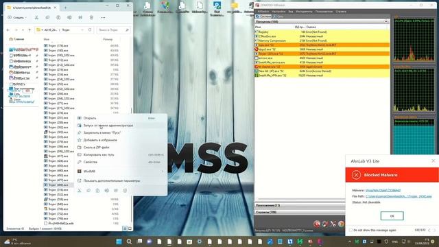Show hidden system tray icons chevron

tap(349, 242)
